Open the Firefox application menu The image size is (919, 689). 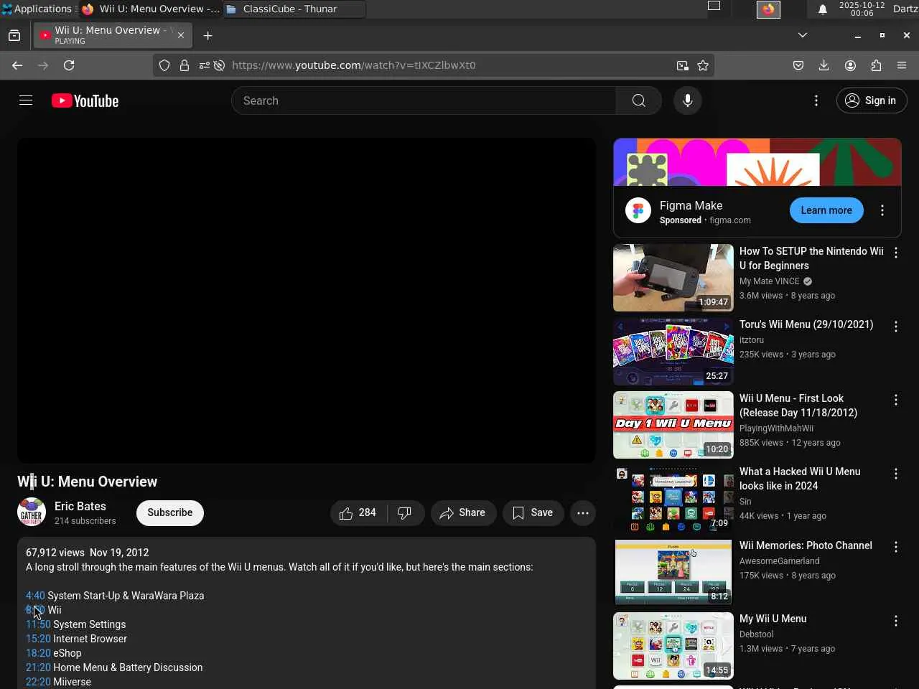(x=902, y=65)
